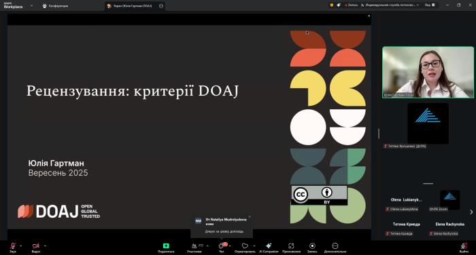Open the chat message from Nataliya Mudrelyubova
The image size is (476, 255).
[x=224, y=231]
